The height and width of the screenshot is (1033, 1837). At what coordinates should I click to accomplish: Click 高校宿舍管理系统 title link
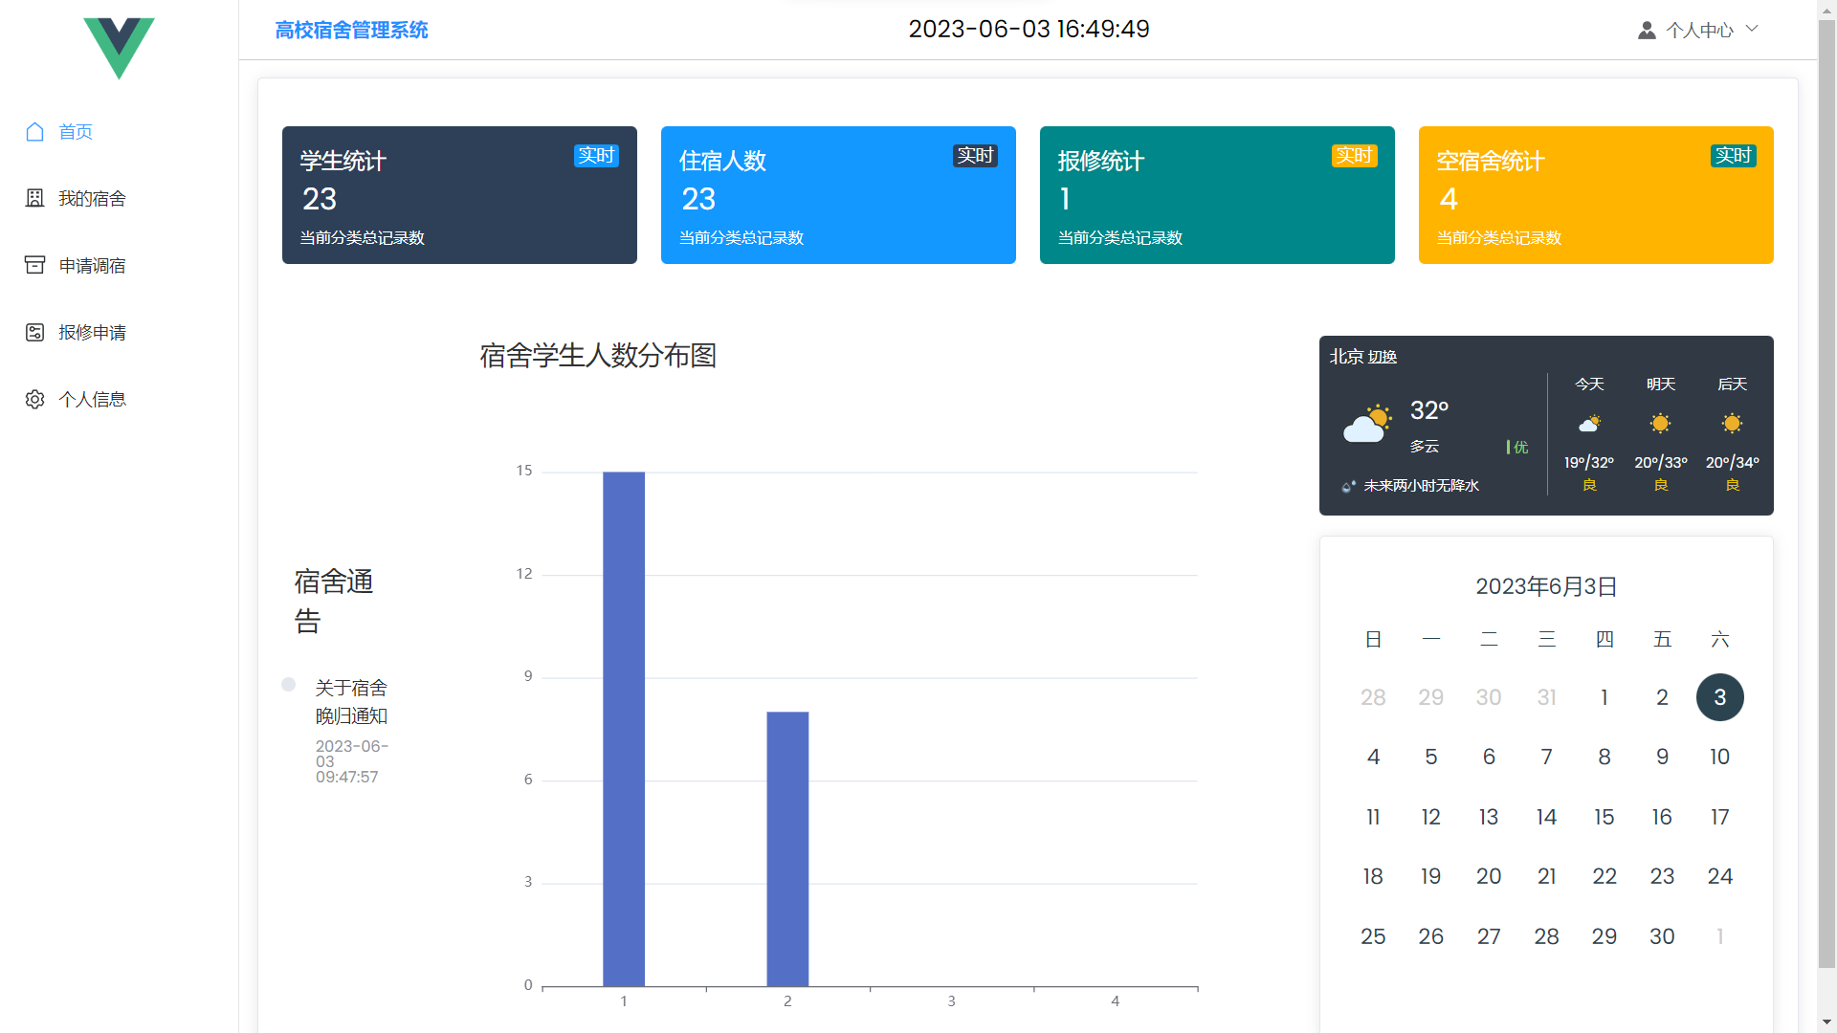[x=351, y=31]
